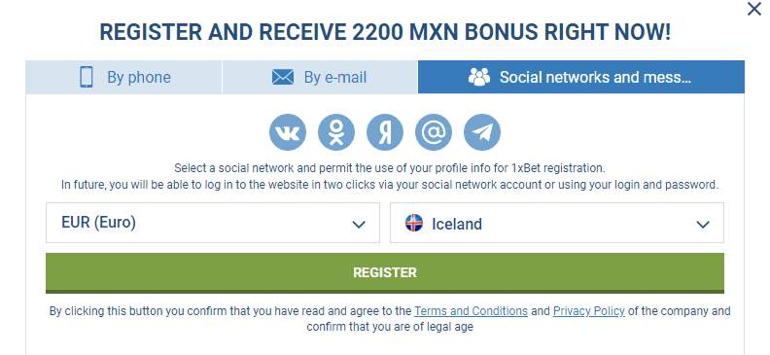Close the registration dialog with X
The image size is (770, 355).
(x=753, y=9)
